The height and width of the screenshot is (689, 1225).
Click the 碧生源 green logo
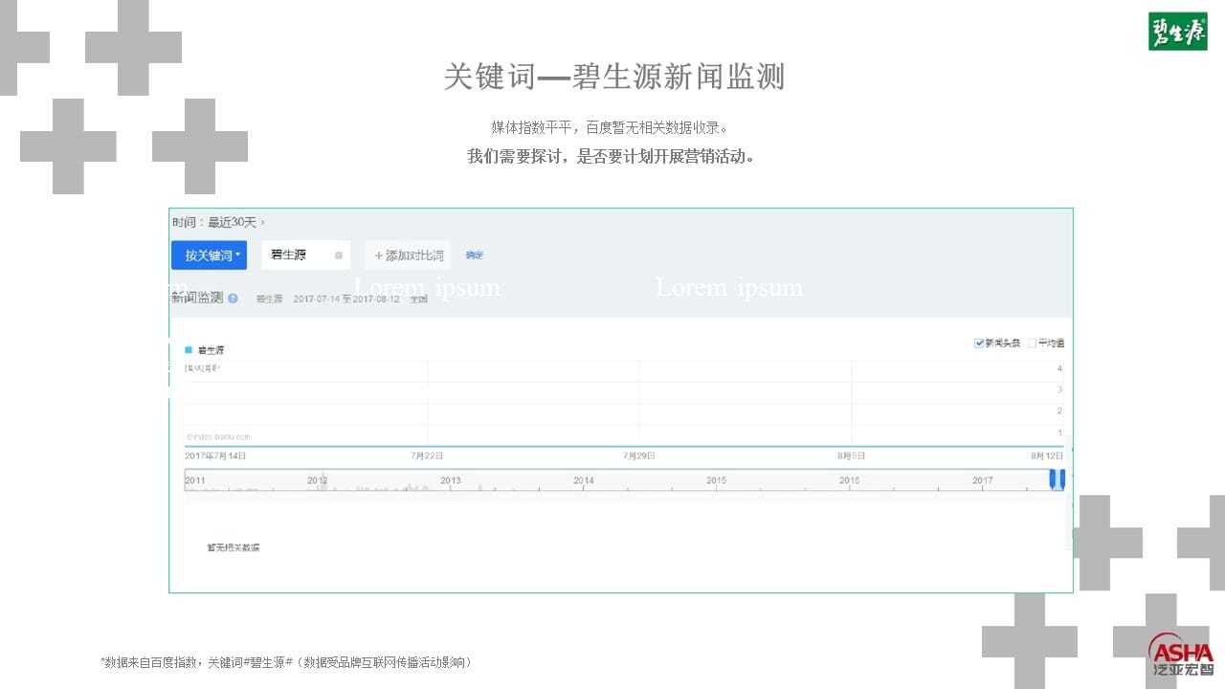1178,32
